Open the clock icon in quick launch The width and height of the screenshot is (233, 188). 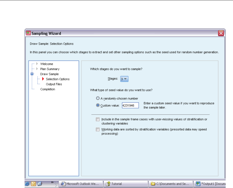(x=33, y=184)
